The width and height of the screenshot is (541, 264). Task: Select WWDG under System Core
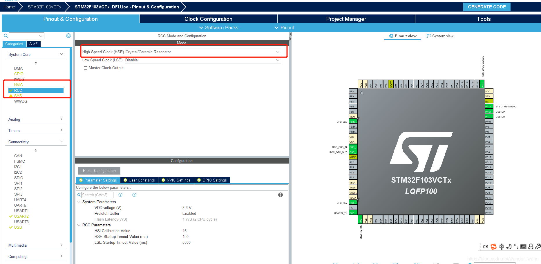tap(21, 101)
